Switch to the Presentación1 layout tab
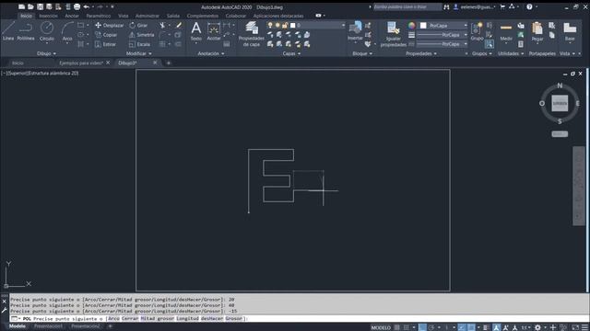This screenshot has width=590, height=331. [x=48, y=326]
